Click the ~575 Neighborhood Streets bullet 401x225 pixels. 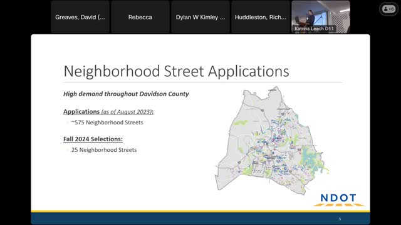pos(107,122)
